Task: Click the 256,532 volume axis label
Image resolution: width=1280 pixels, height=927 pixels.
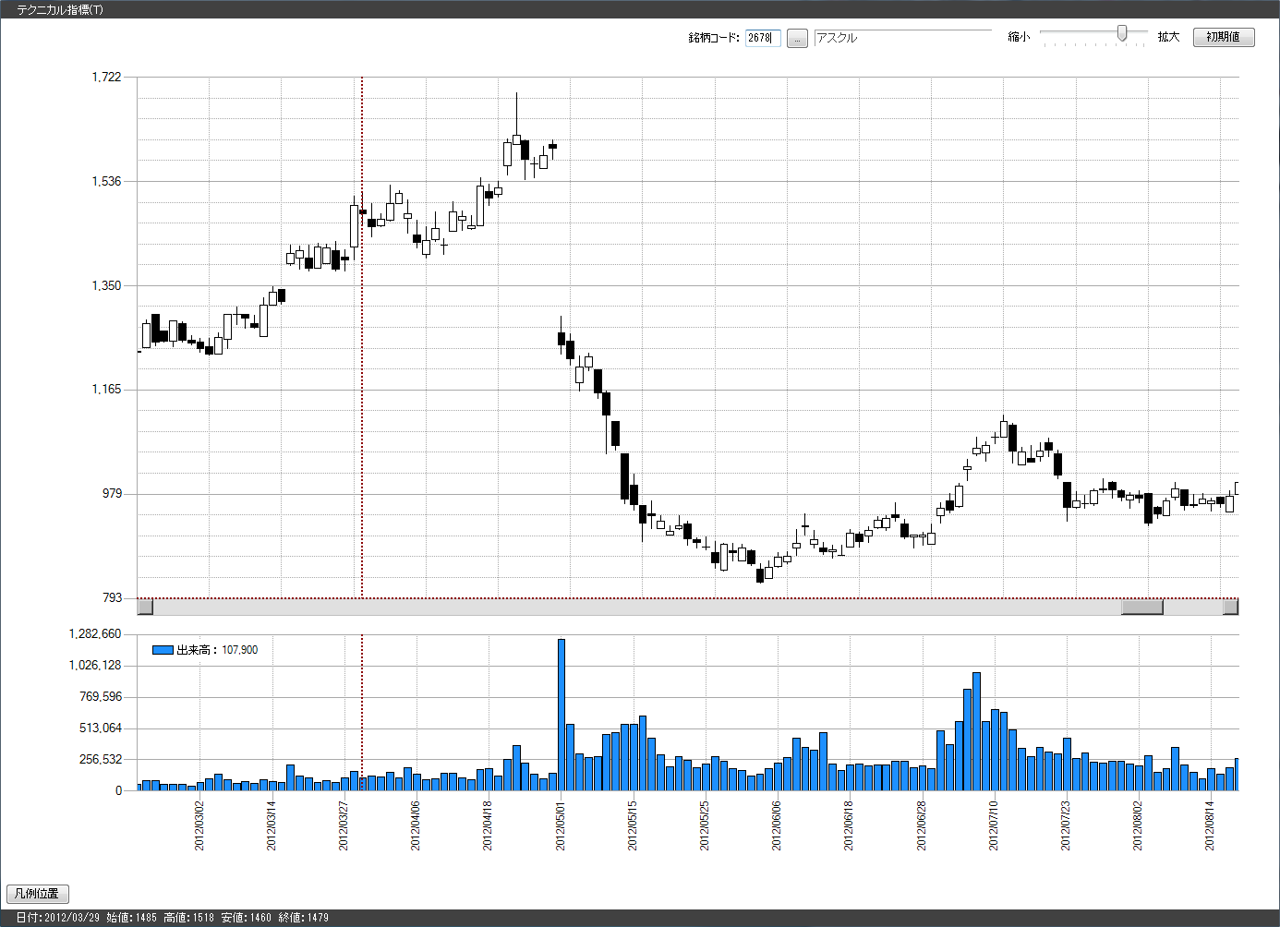Action: [101, 759]
